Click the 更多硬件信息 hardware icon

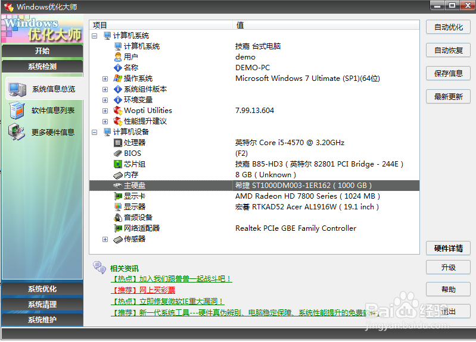click(x=17, y=132)
